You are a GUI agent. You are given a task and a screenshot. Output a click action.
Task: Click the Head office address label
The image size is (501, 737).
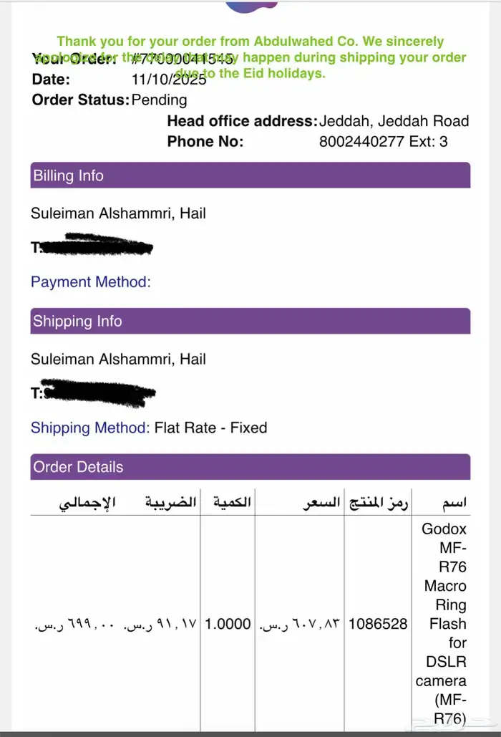[242, 121]
